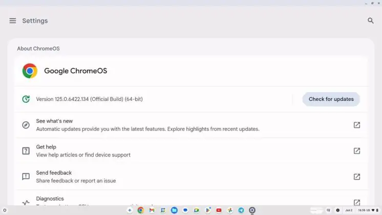Image resolution: width=382 pixels, height=215 pixels.
Task: Click the dark circle notification tray icon
Action: [x=337, y=210]
